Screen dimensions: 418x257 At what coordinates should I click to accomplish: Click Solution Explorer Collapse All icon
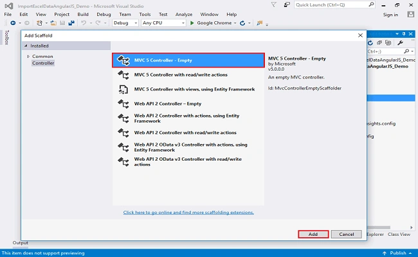[x=379, y=43]
